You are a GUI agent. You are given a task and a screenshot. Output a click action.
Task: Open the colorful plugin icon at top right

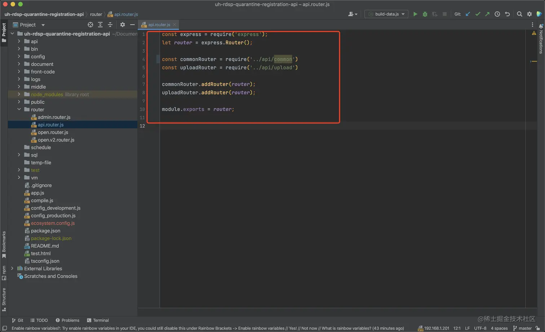539,14
